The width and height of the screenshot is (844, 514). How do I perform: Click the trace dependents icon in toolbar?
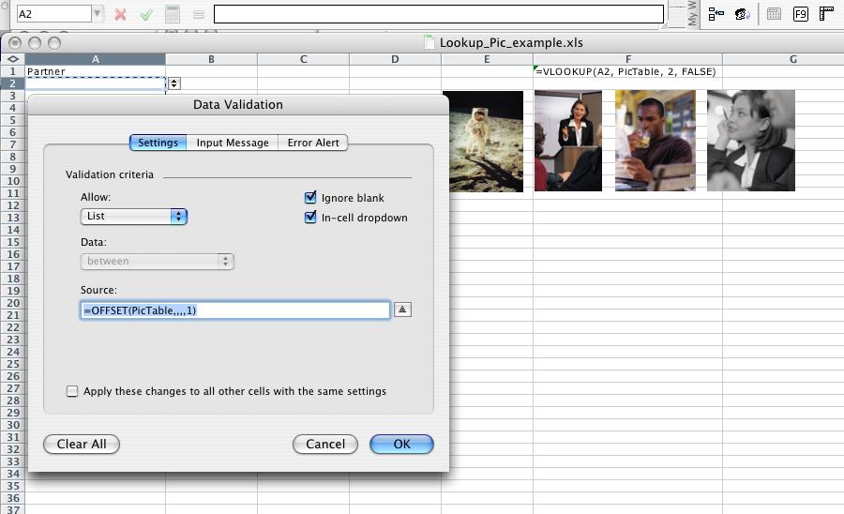pyautogui.click(x=716, y=14)
